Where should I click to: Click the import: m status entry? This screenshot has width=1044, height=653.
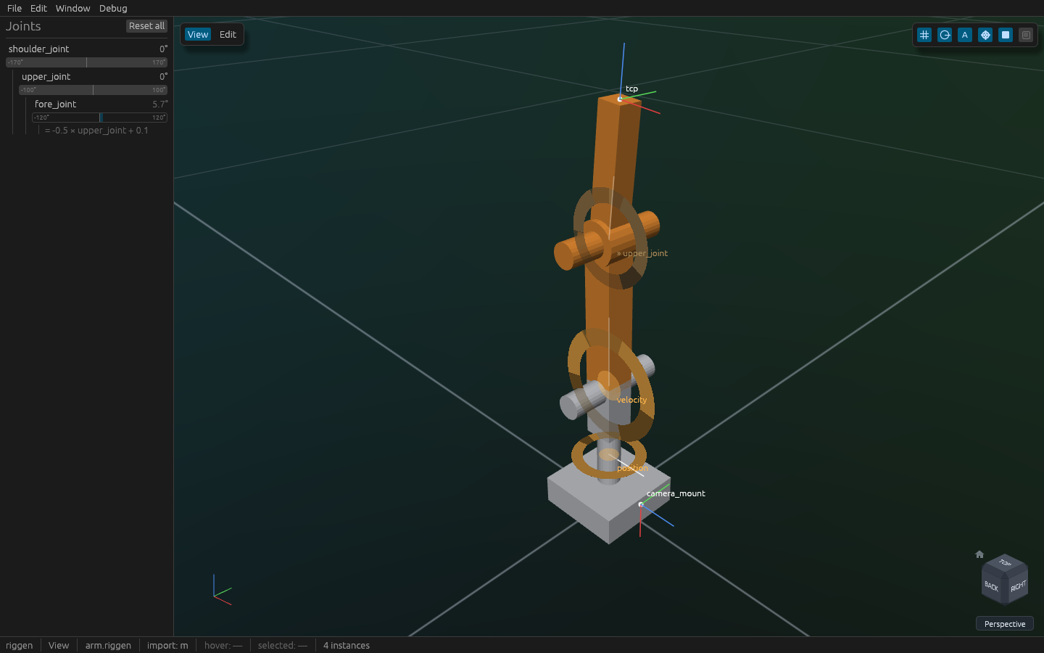(167, 646)
